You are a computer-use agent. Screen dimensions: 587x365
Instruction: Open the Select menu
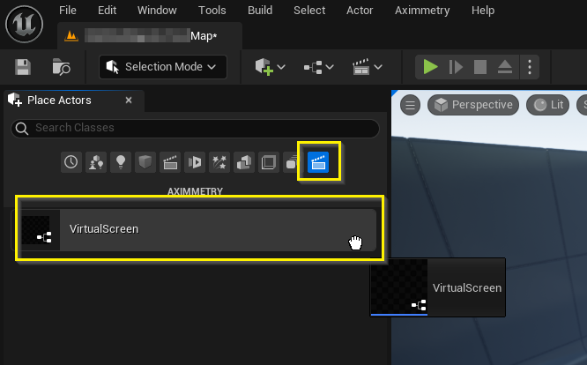point(309,11)
